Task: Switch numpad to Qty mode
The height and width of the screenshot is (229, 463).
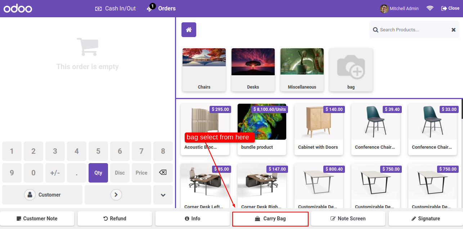Action: pyautogui.click(x=98, y=173)
